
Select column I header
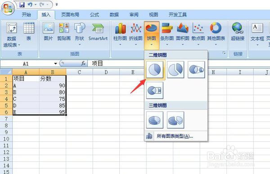(x=240, y=72)
